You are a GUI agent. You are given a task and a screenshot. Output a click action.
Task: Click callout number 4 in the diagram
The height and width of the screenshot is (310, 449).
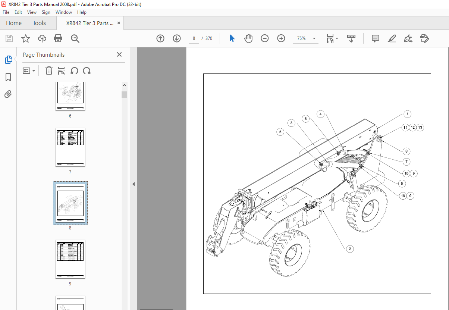tap(320, 114)
